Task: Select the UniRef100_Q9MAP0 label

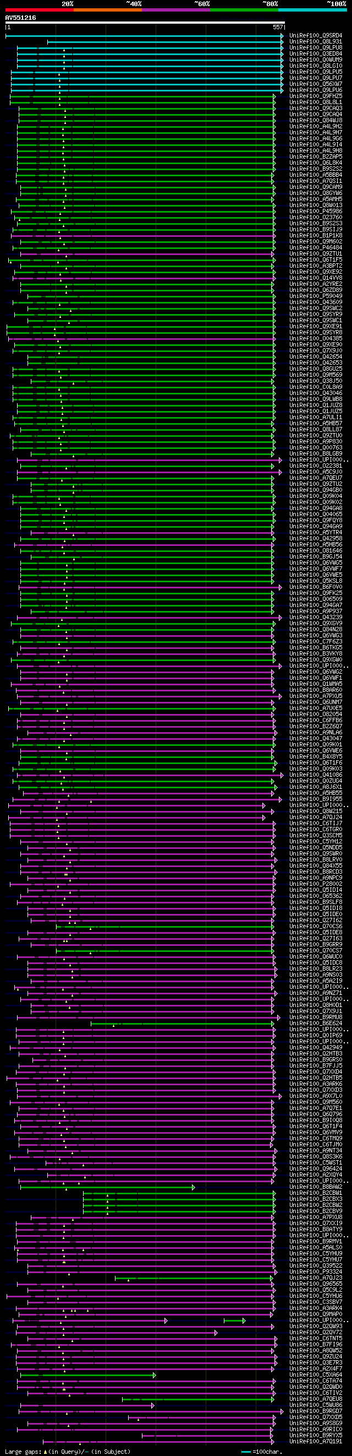Action: 316,1314
